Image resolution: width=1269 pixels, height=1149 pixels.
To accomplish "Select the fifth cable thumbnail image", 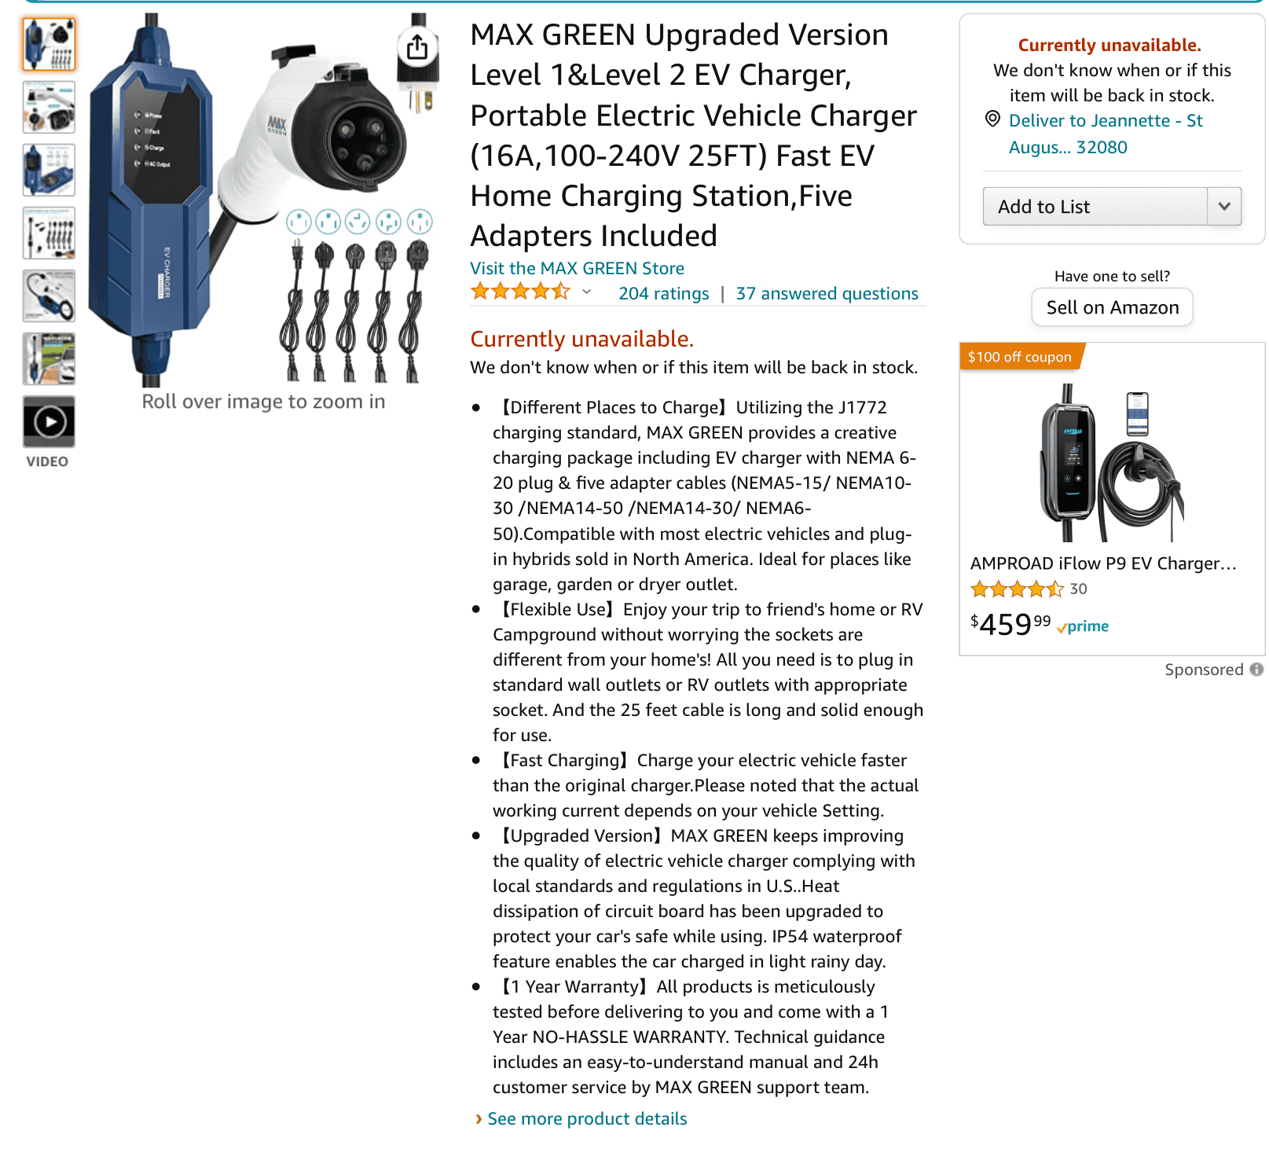I will pyautogui.click(x=49, y=296).
